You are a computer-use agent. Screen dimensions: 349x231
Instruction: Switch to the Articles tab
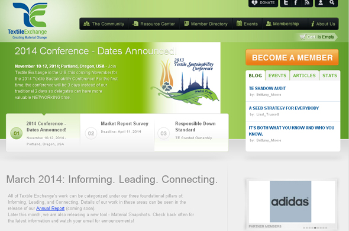[x=304, y=76]
